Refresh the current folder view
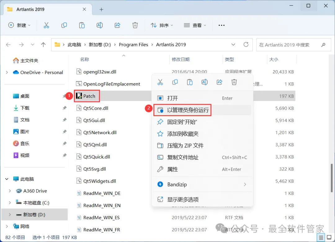This screenshot has height=242, width=335. point(246,44)
